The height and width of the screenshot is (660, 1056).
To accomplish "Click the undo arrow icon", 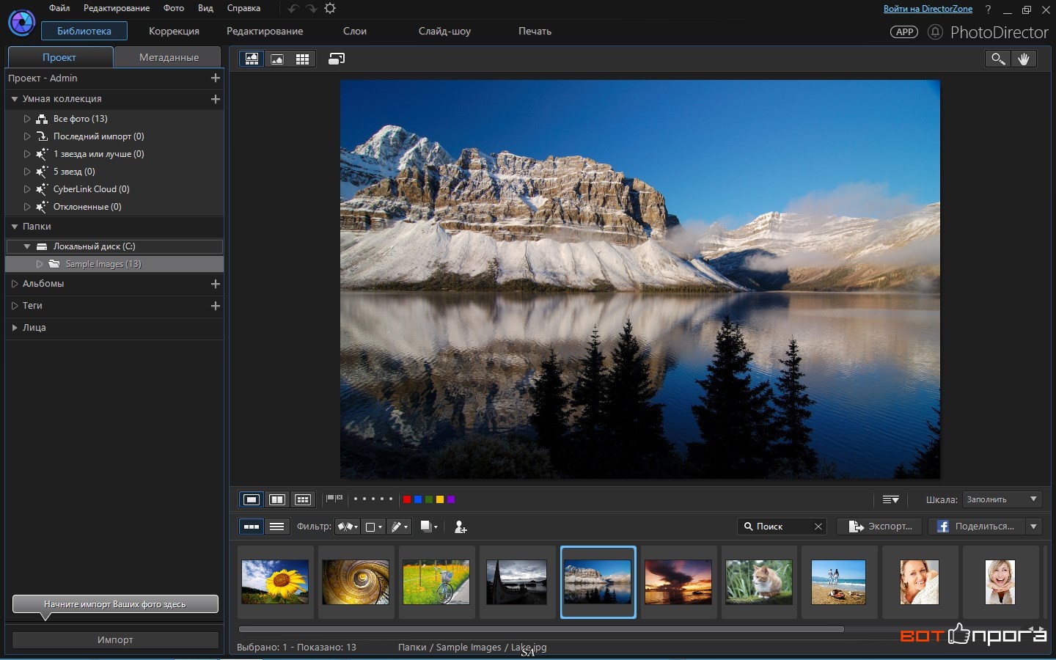I will pos(293,8).
